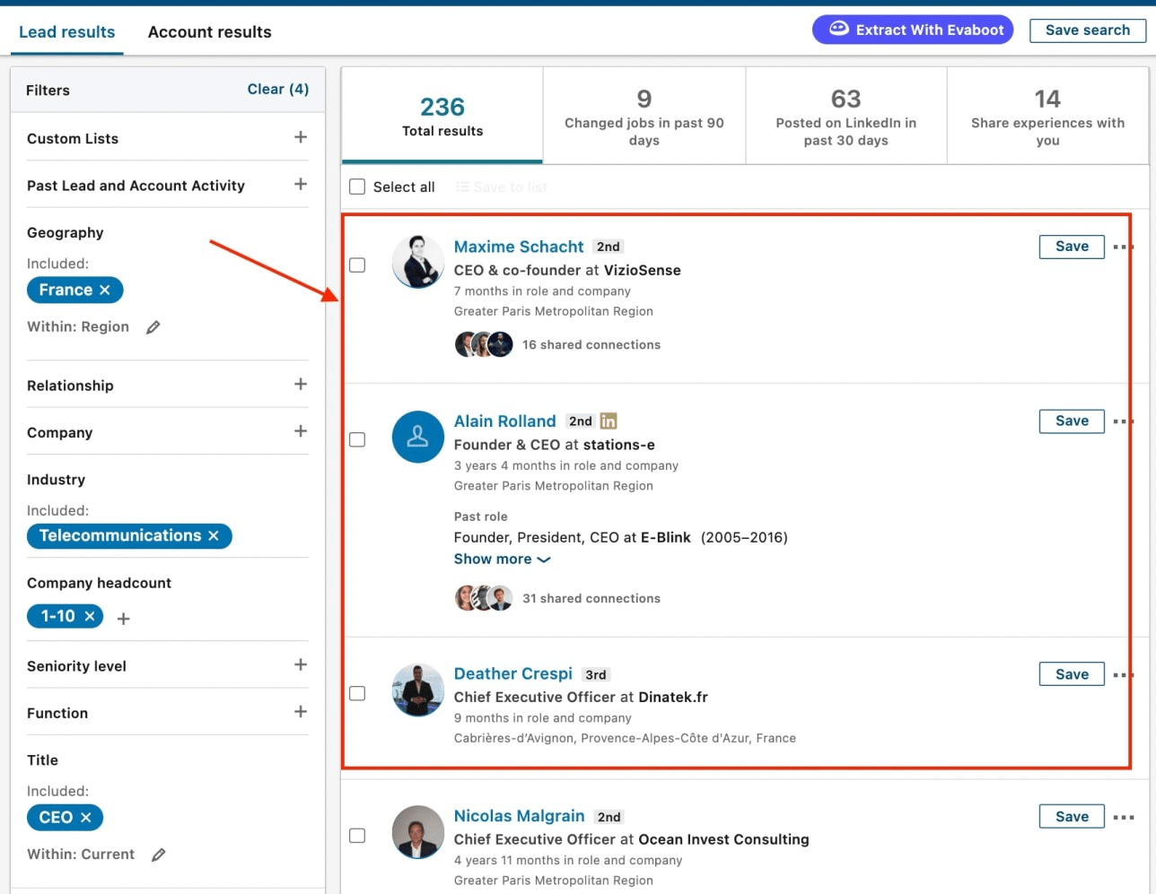Show more past roles for Alain Rolland
This screenshot has width=1156, height=894.
click(502, 559)
